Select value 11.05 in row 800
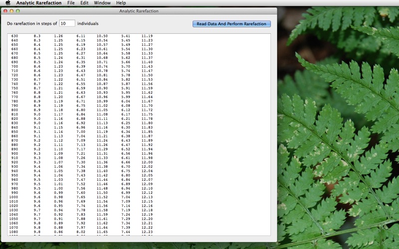399x249 pixels. point(102,110)
